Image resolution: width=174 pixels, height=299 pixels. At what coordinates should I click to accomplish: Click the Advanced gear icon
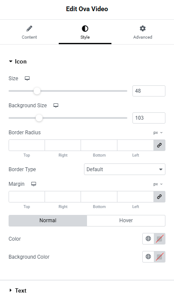pyautogui.click(x=143, y=28)
